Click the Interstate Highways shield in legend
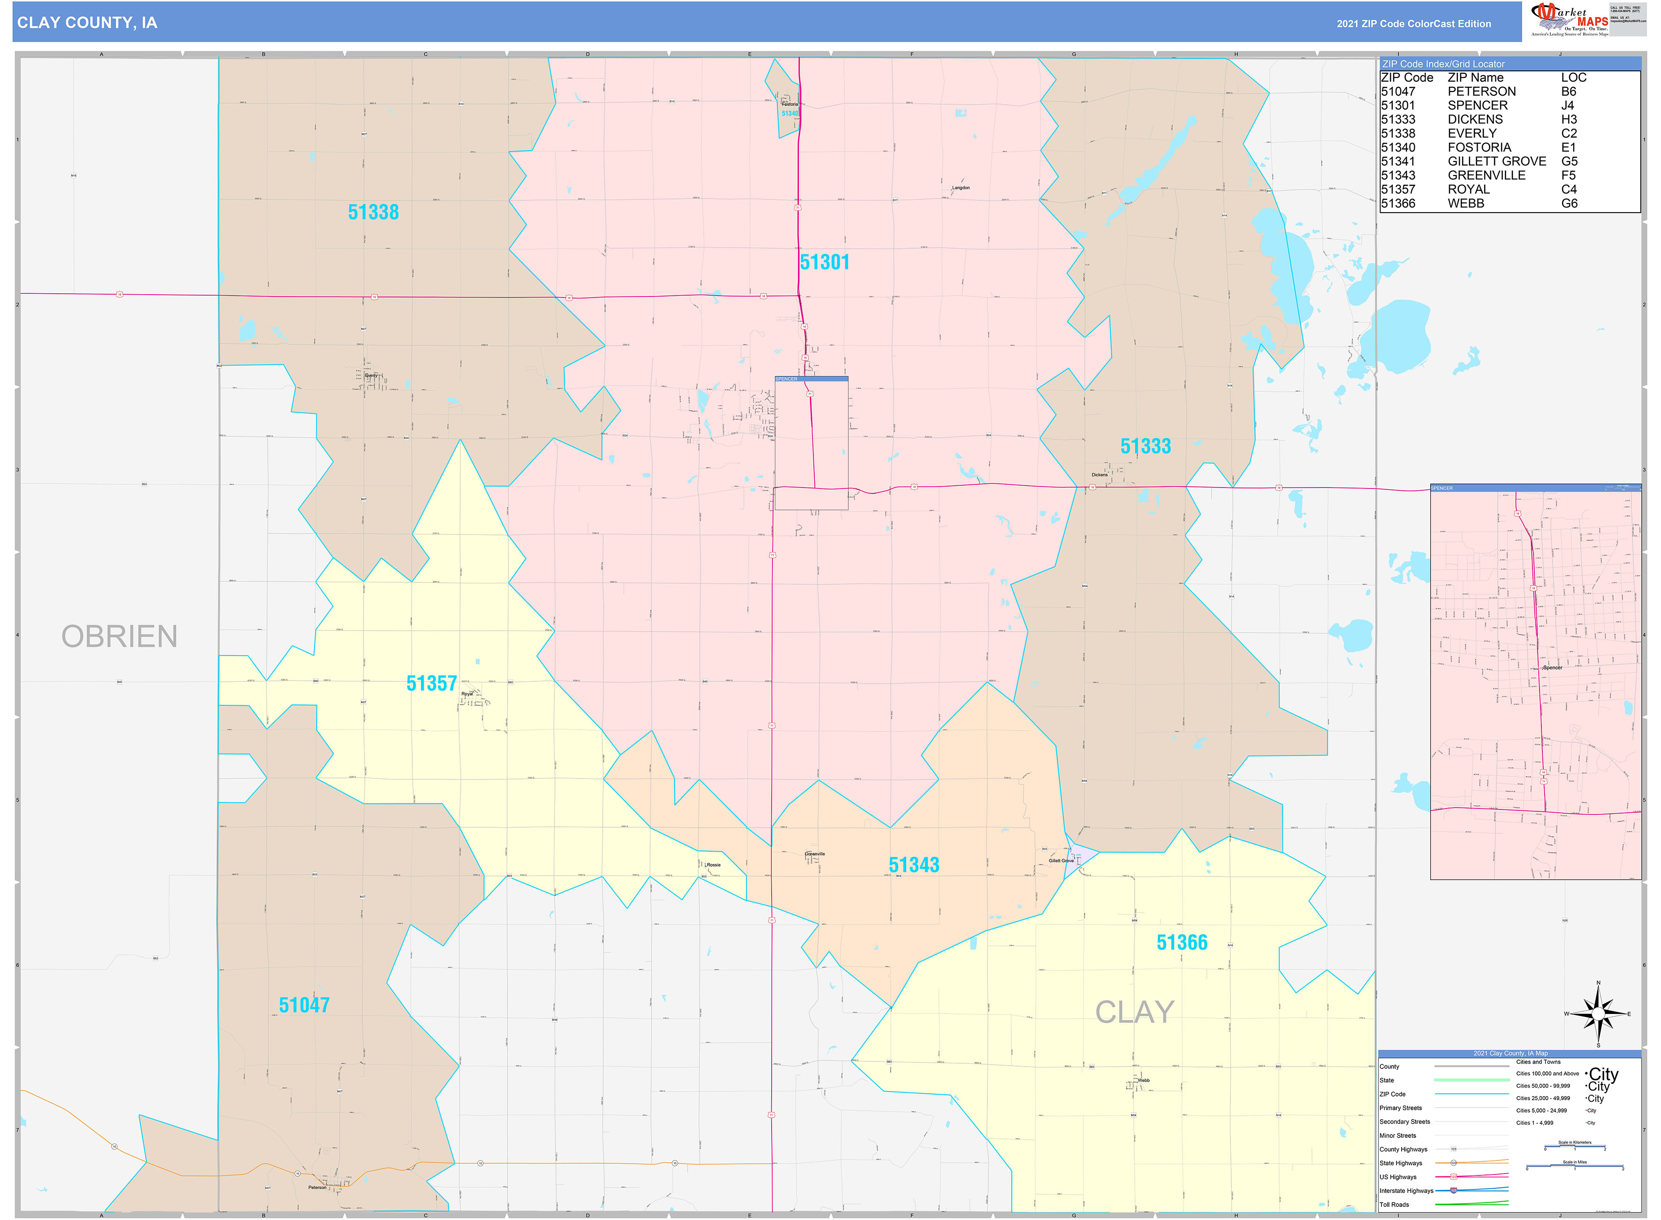This screenshot has height=1220, width=1661. (x=1454, y=1190)
